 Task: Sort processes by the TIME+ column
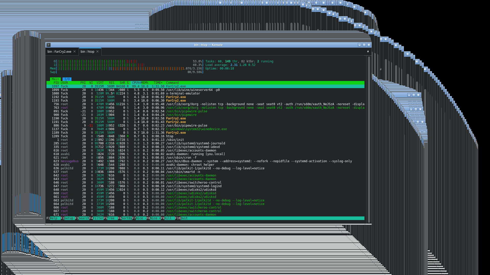pos(158,83)
